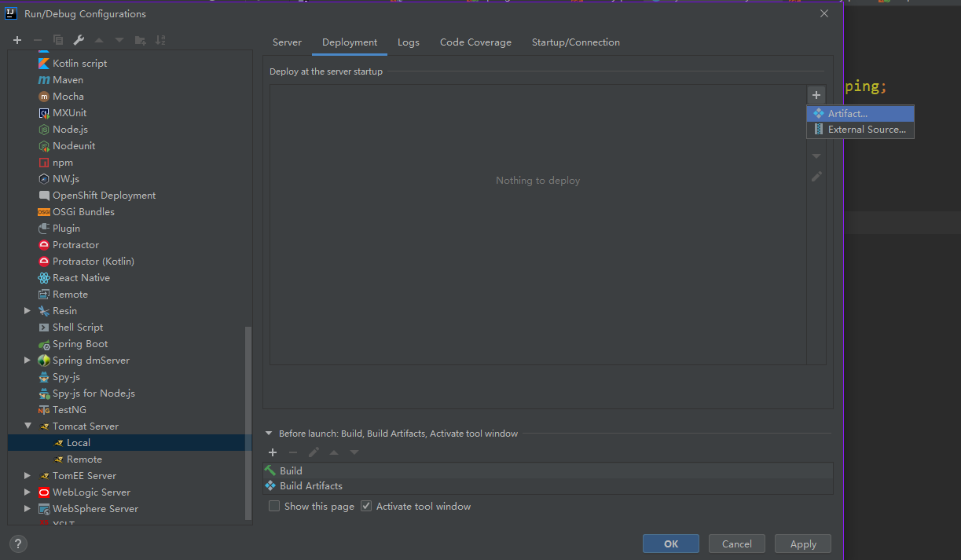The image size is (961, 560).
Task: Select Local under Tomcat Server
Action: click(130, 443)
